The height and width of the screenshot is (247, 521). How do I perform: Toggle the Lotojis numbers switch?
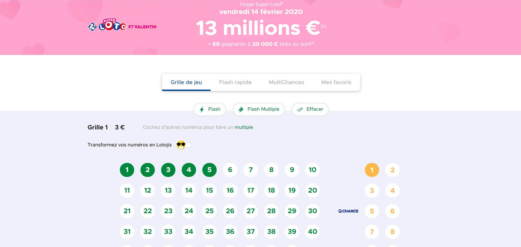click(x=184, y=145)
